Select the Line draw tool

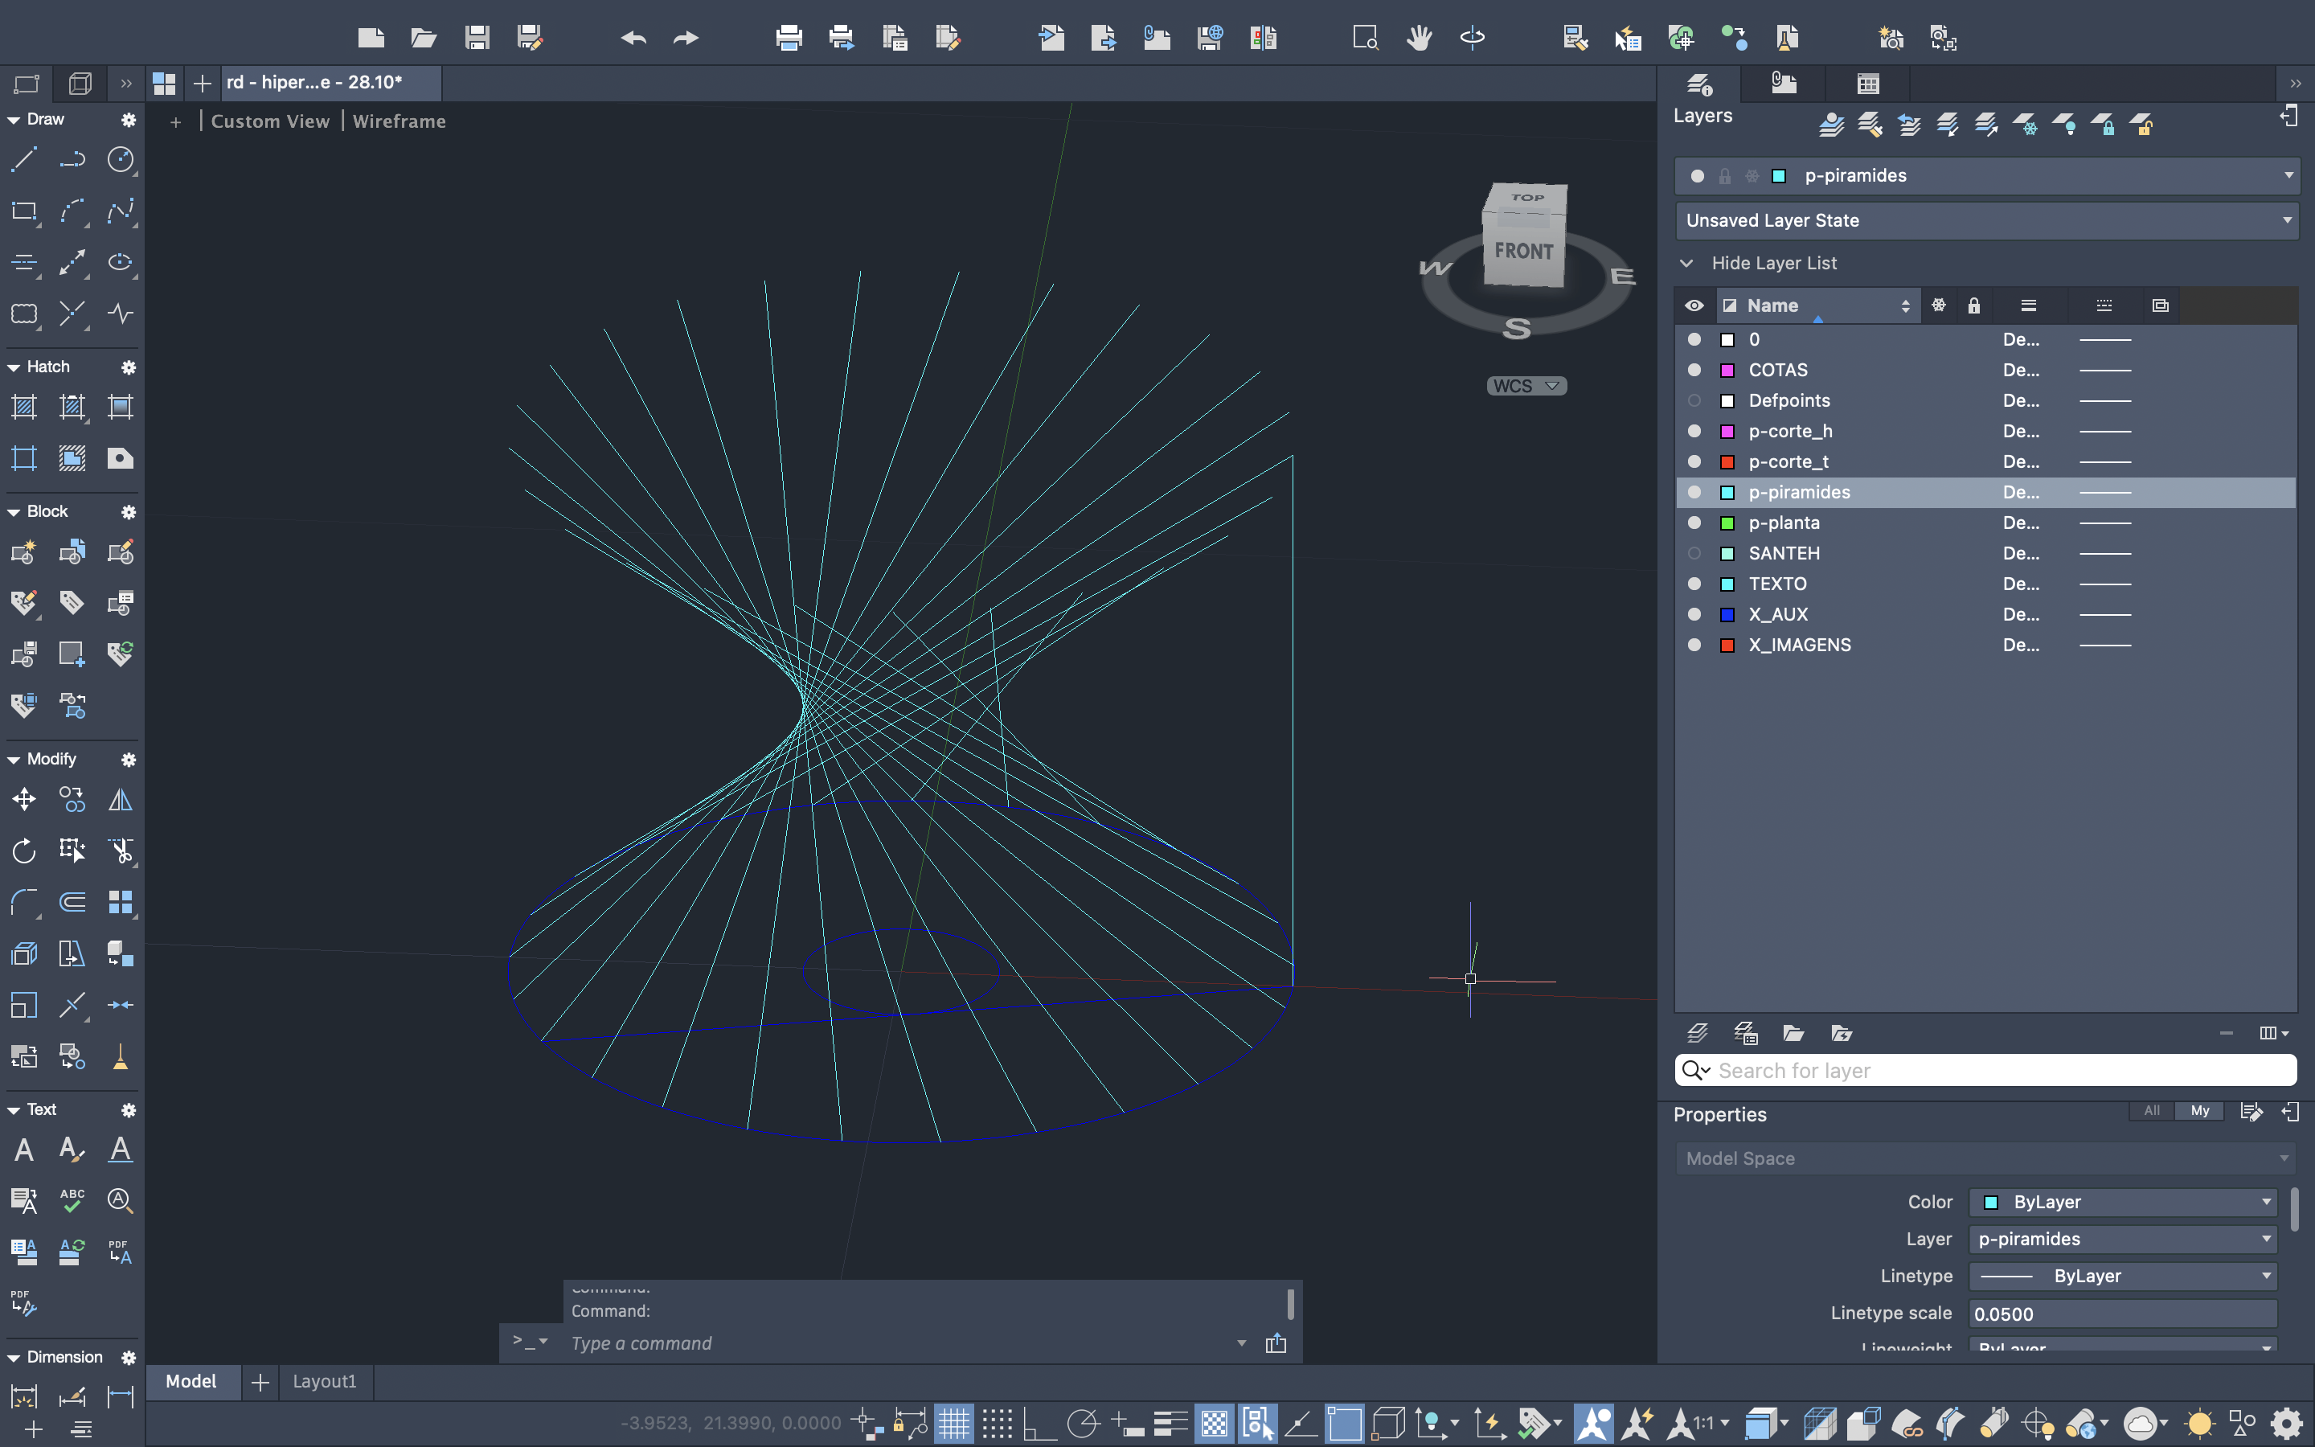tap(24, 159)
